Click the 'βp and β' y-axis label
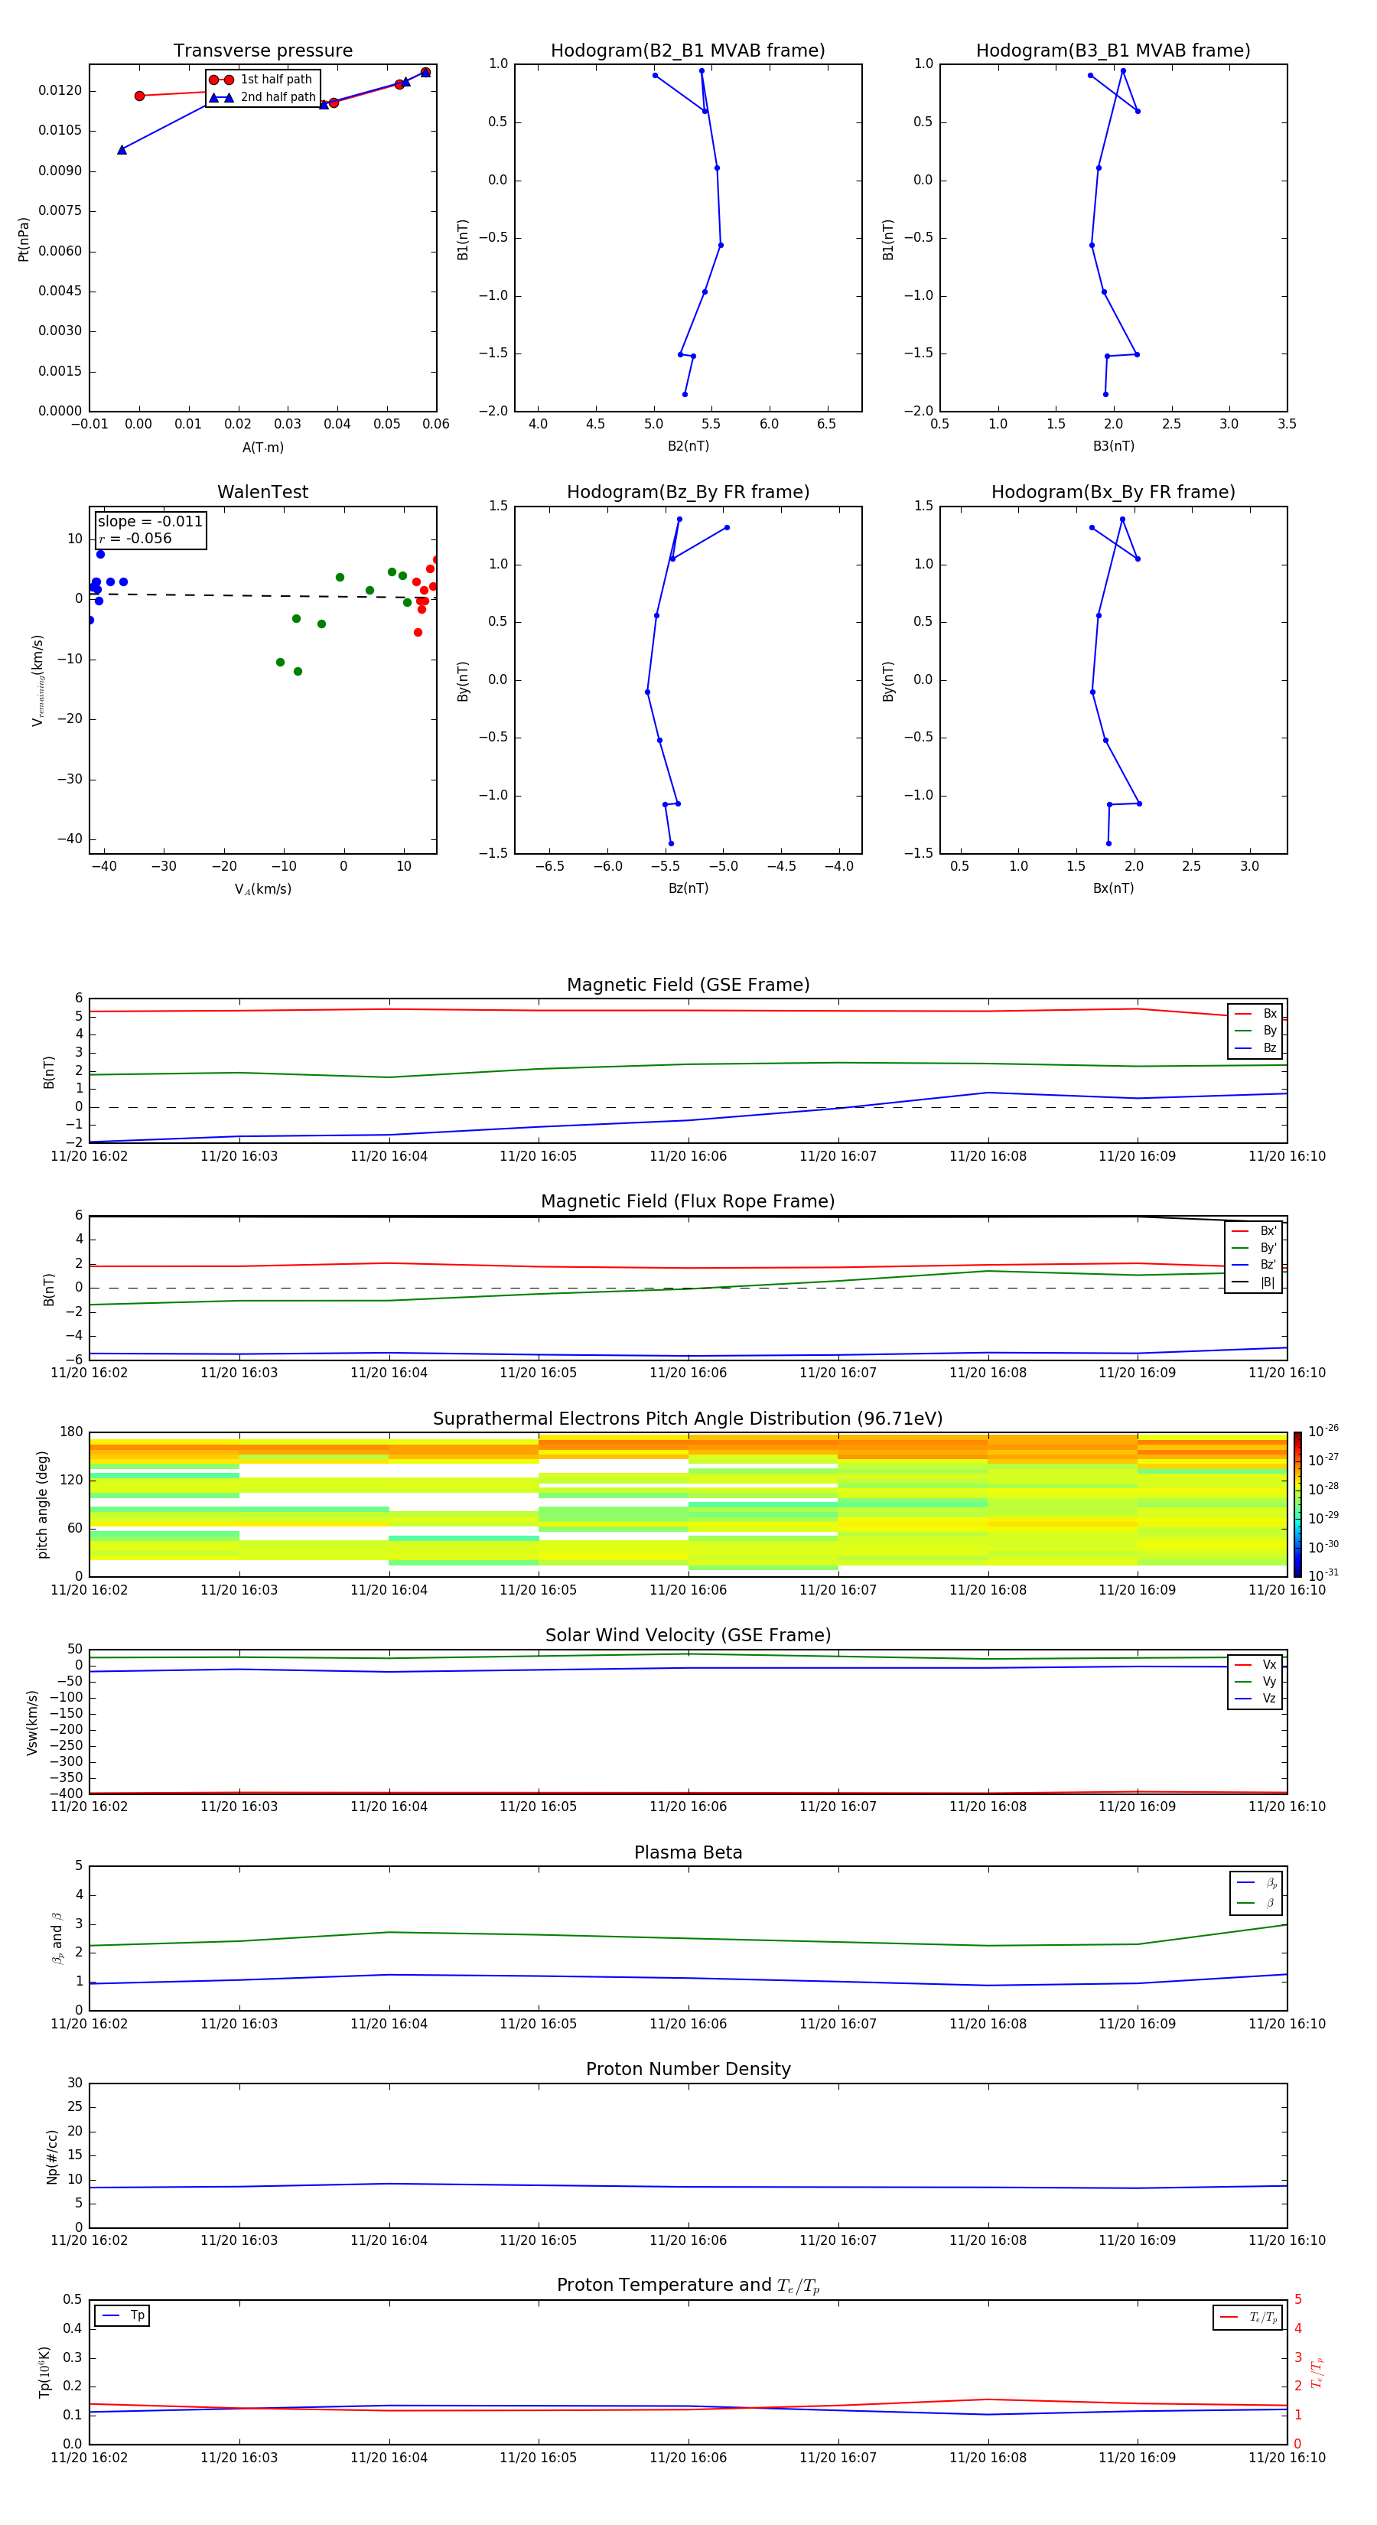Viewport: 1377px width, 2525px height. [57, 1938]
